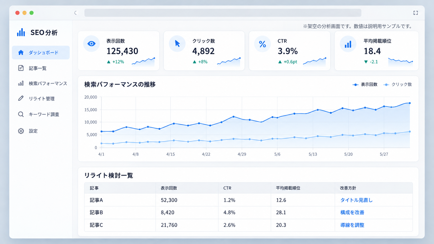Click the fullscreen expand icon at top right
The image size is (434, 244).
[x=416, y=13]
